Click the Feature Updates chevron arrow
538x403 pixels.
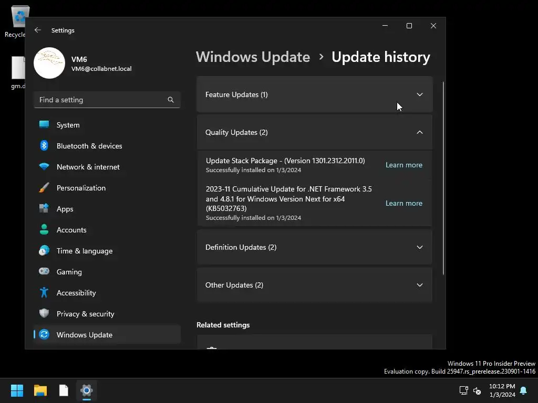pos(420,94)
